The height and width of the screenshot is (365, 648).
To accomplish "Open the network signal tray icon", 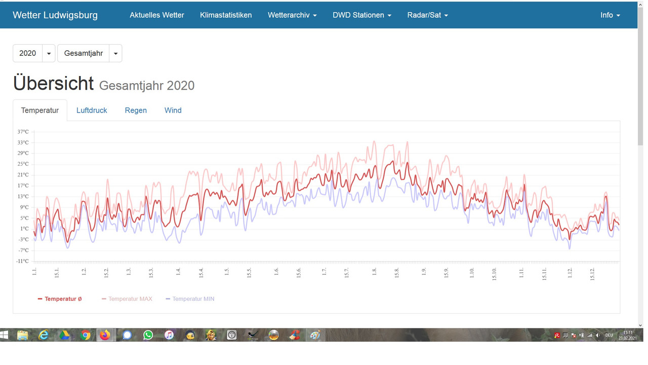I will pyautogui.click(x=590, y=336).
